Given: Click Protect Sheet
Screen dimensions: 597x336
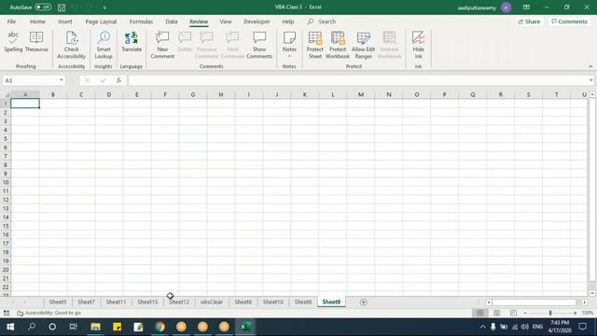Looking at the screenshot, I should point(315,46).
